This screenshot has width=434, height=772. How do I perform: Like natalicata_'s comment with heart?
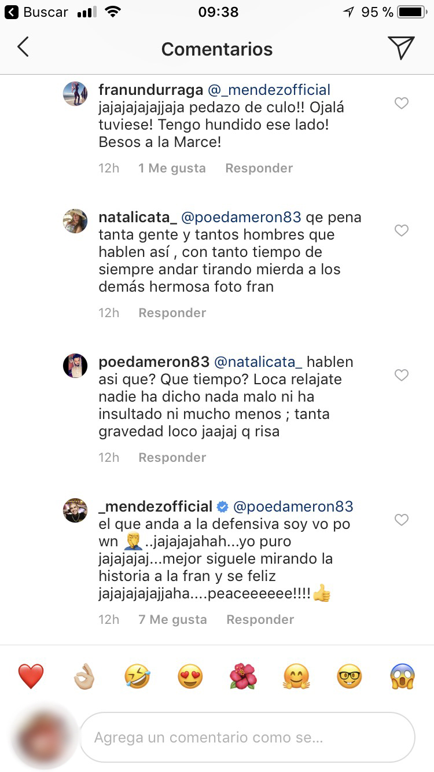(401, 231)
